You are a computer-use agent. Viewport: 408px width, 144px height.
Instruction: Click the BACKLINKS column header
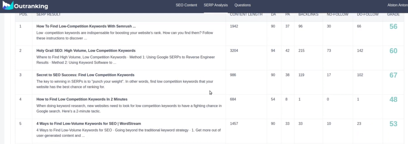click(308, 14)
